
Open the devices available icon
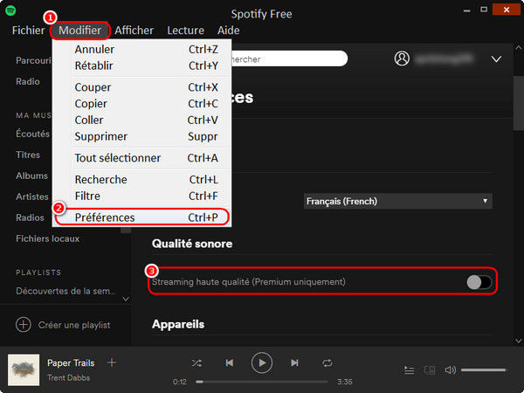tap(430, 370)
